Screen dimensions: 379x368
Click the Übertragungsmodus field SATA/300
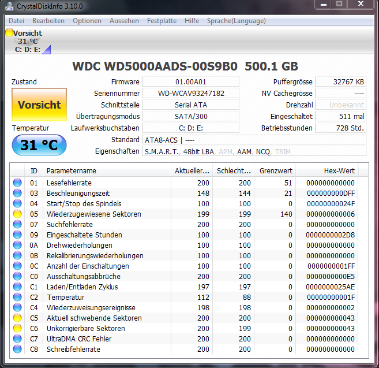coord(191,117)
